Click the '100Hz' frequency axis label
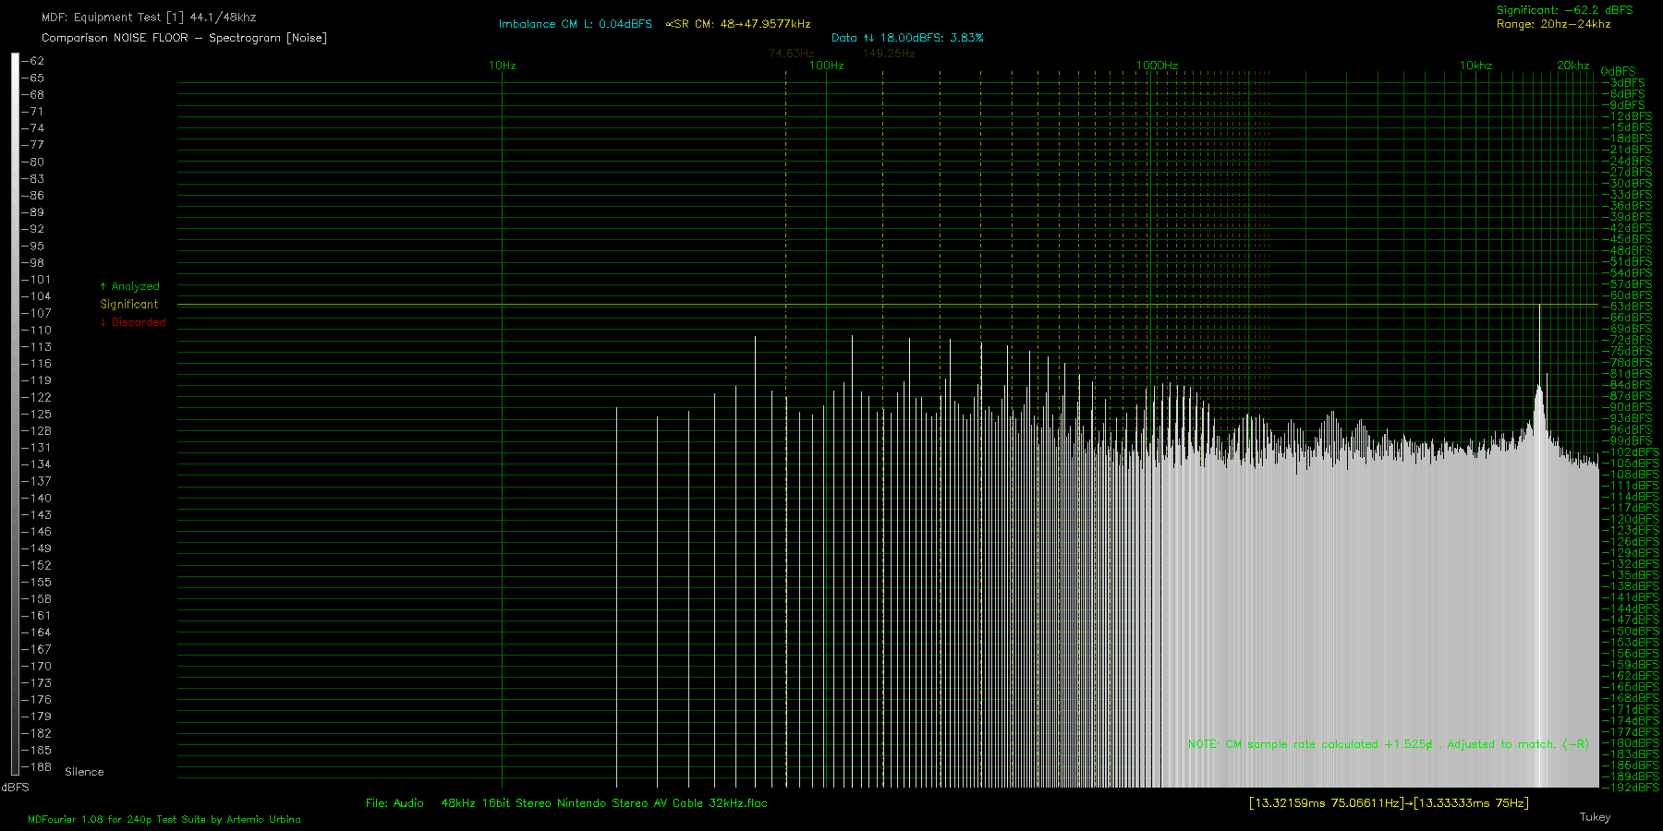 (826, 66)
